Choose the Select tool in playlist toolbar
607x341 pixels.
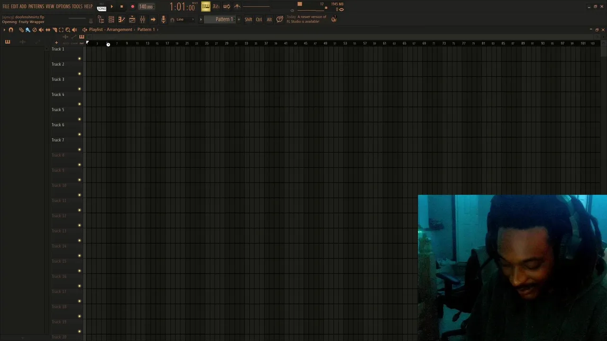(x=61, y=30)
